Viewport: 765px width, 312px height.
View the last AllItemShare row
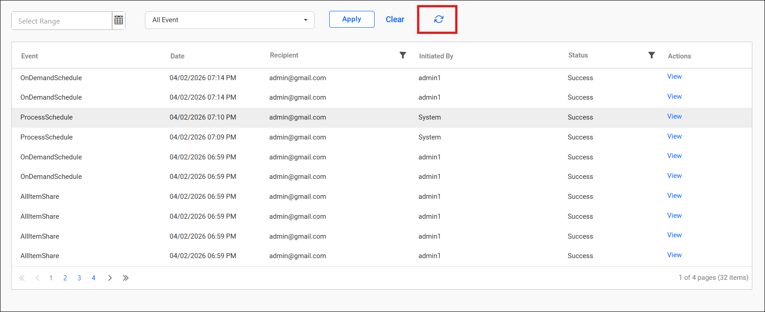point(674,255)
